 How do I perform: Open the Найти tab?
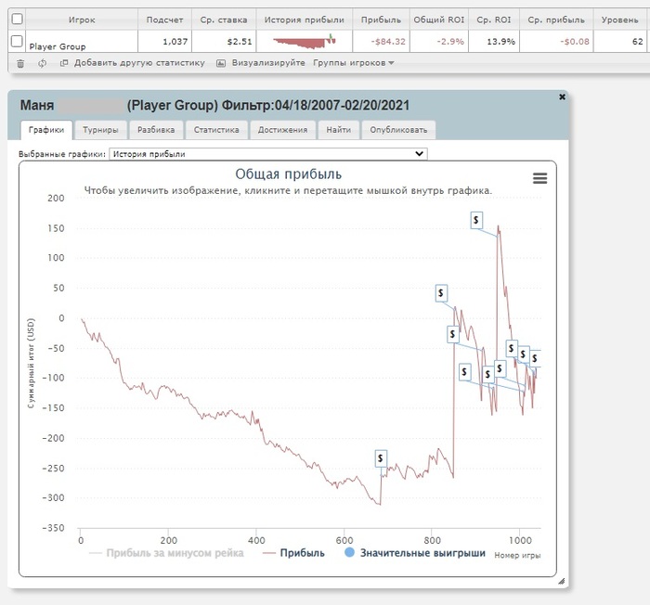[338, 130]
